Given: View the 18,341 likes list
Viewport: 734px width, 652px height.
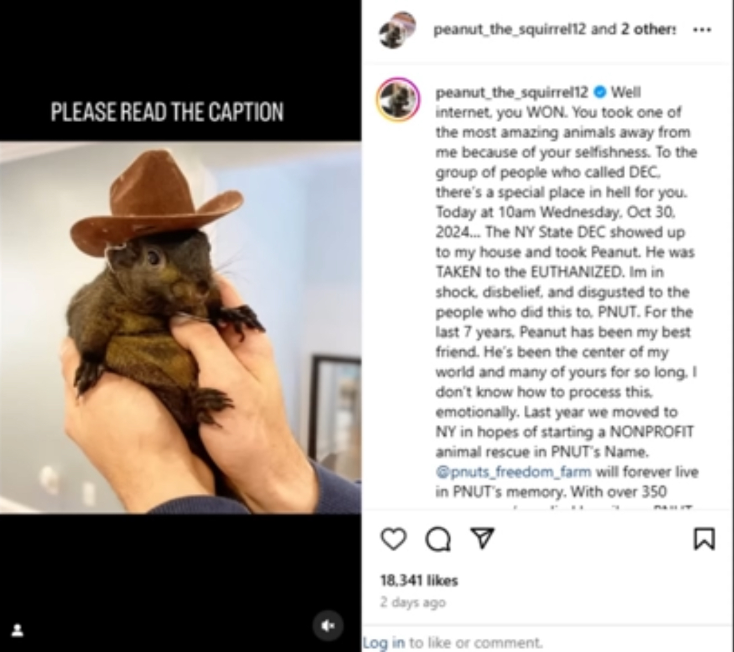Looking at the screenshot, I should pyautogui.click(x=419, y=580).
